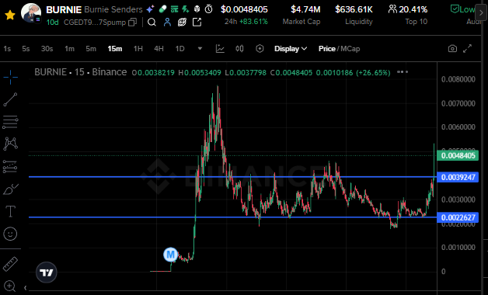Select the trend line drawing tool
488x295 pixels.
(10, 99)
